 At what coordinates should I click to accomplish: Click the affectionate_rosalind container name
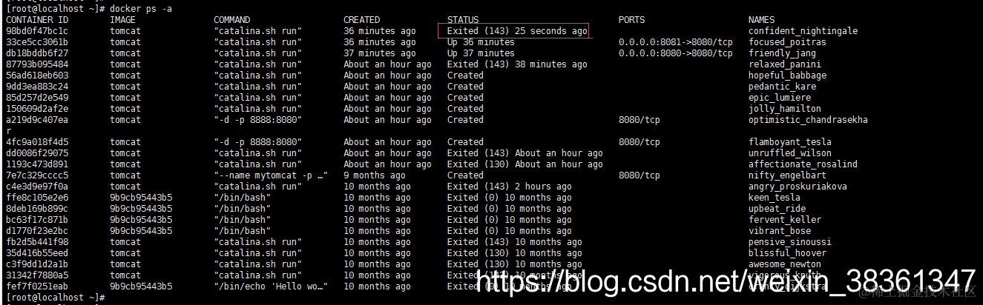point(803,164)
